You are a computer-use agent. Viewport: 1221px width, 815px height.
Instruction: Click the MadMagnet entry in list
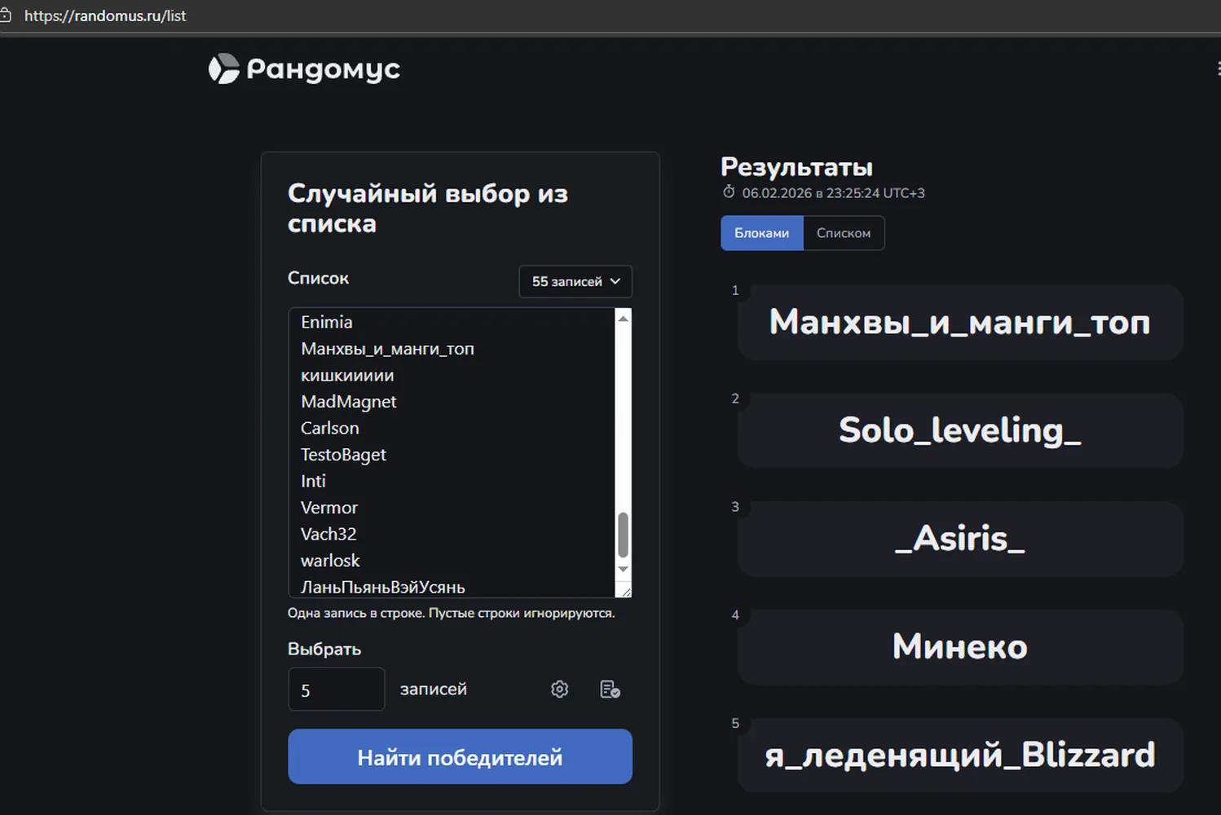349,402
